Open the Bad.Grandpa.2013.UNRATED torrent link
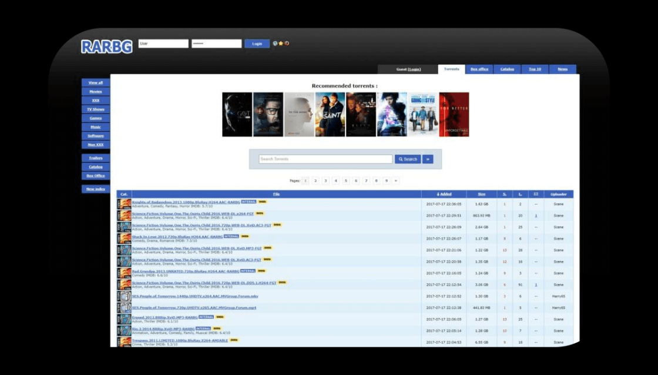 click(186, 272)
